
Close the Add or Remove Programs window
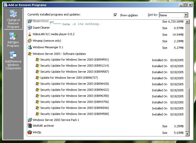pyautogui.click(x=190, y=5)
